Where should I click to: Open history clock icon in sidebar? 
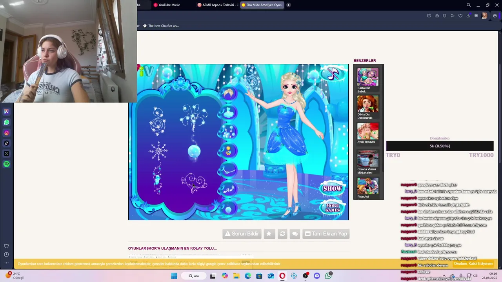pos(6,255)
